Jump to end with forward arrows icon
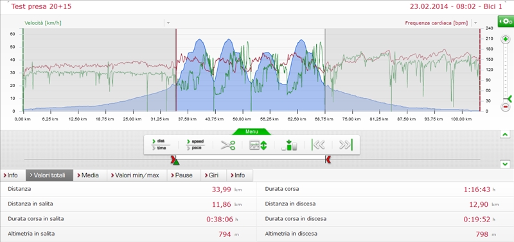 point(346,145)
